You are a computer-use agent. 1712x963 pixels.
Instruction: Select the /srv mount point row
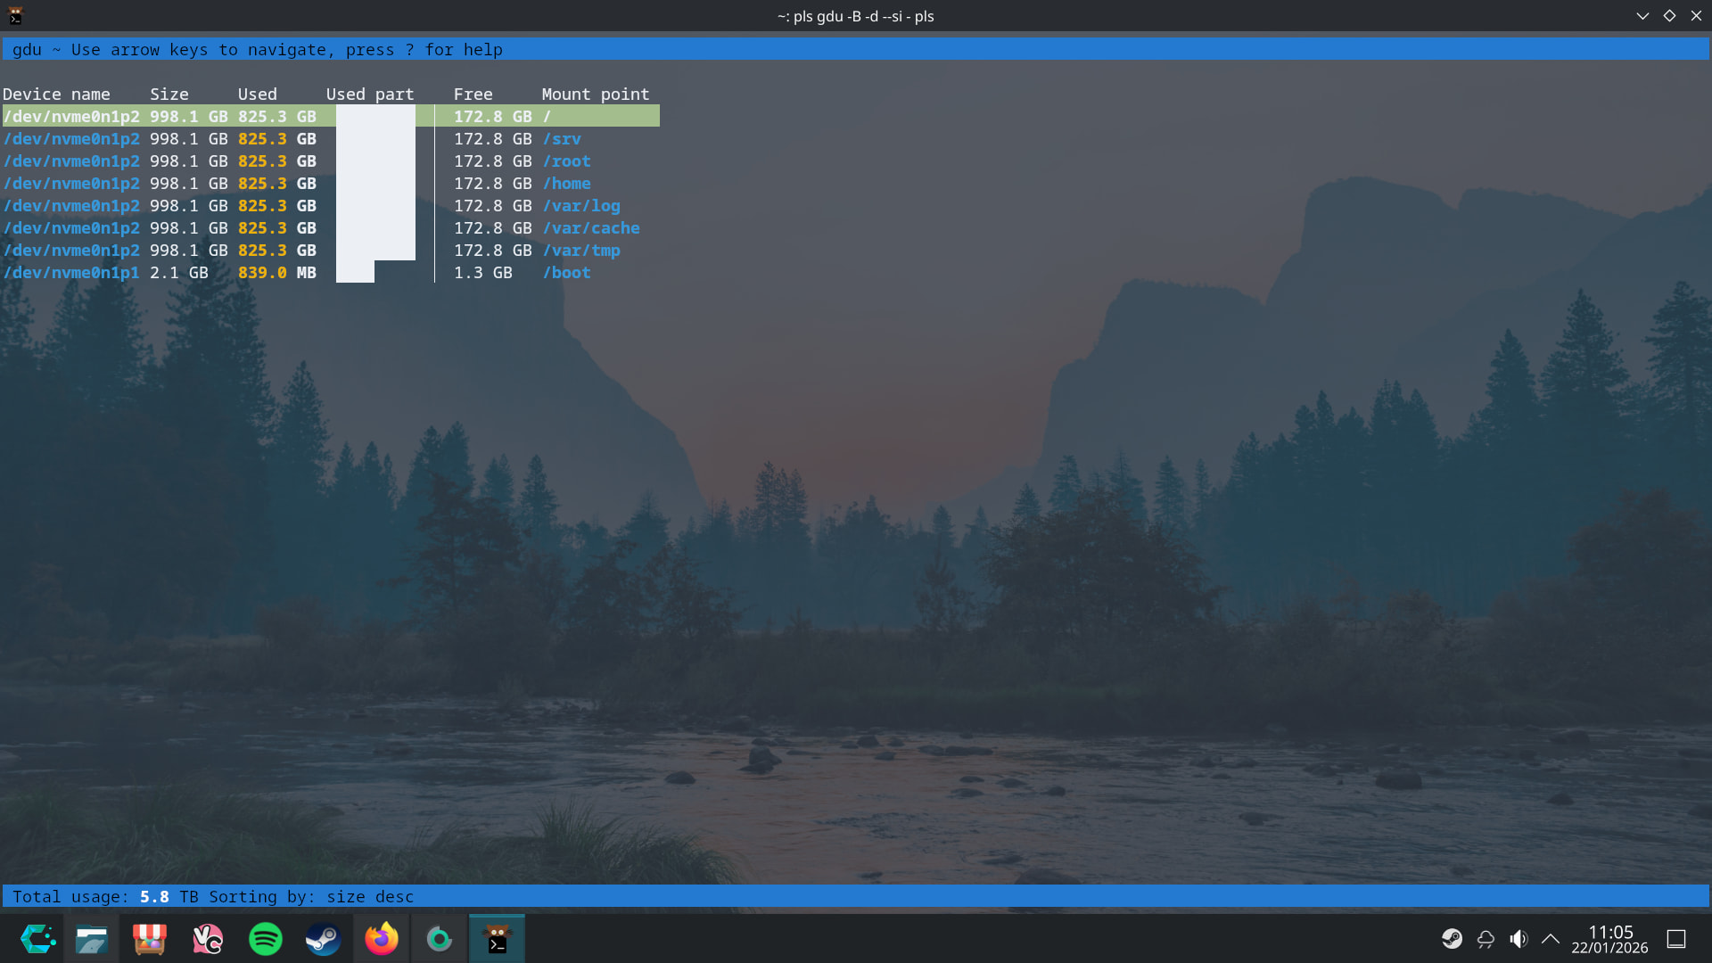pos(562,139)
